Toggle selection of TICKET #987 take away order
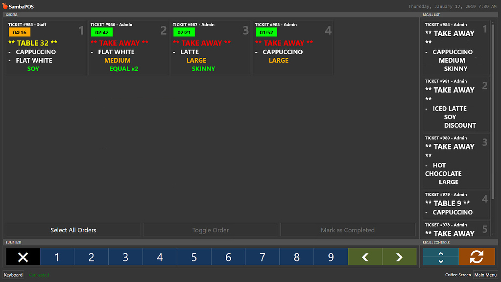This screenshot has width=501, height=282. [x=210, y=47]
